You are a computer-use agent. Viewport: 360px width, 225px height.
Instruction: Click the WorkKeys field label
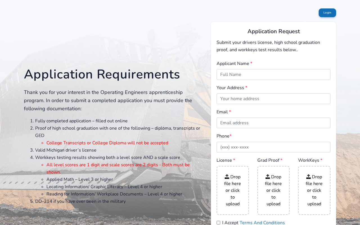click(309, 160)
